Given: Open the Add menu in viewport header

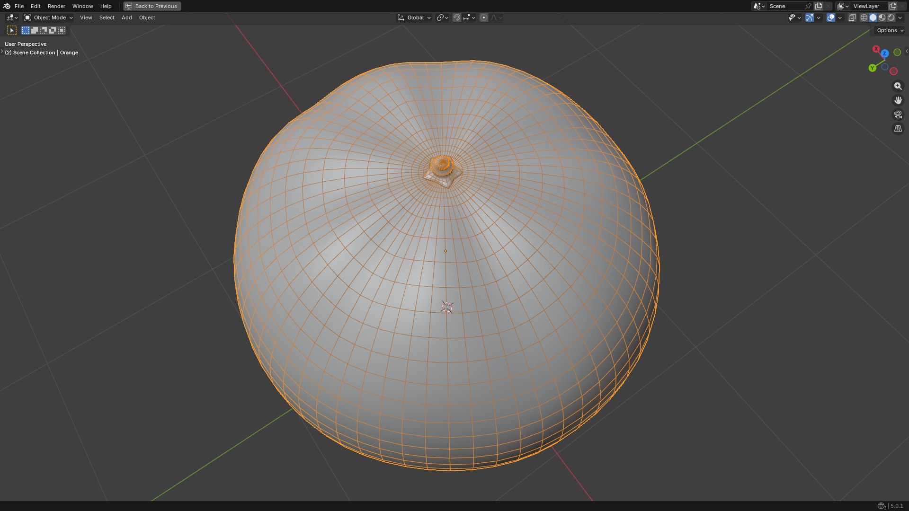Looking at the screenshot, I should pos(126,18).
